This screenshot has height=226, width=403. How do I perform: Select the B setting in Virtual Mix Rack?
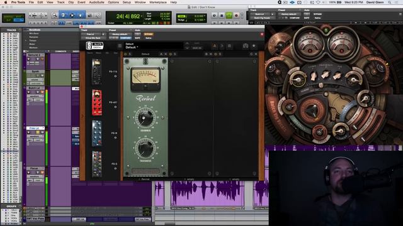[x=229, y=46]
